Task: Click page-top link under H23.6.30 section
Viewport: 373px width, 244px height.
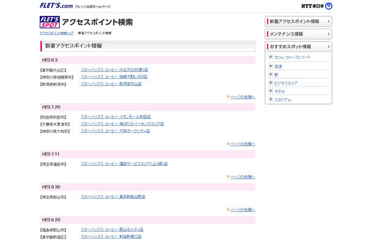Action: pyautogui.click(x=241, y=210)
